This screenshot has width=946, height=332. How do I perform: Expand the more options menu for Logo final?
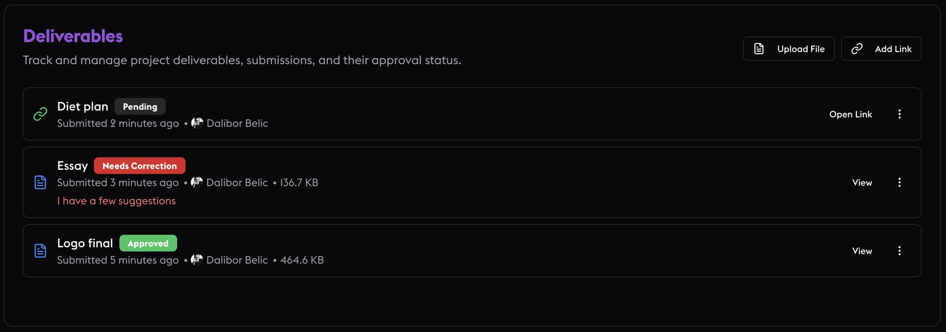[900, 251]
